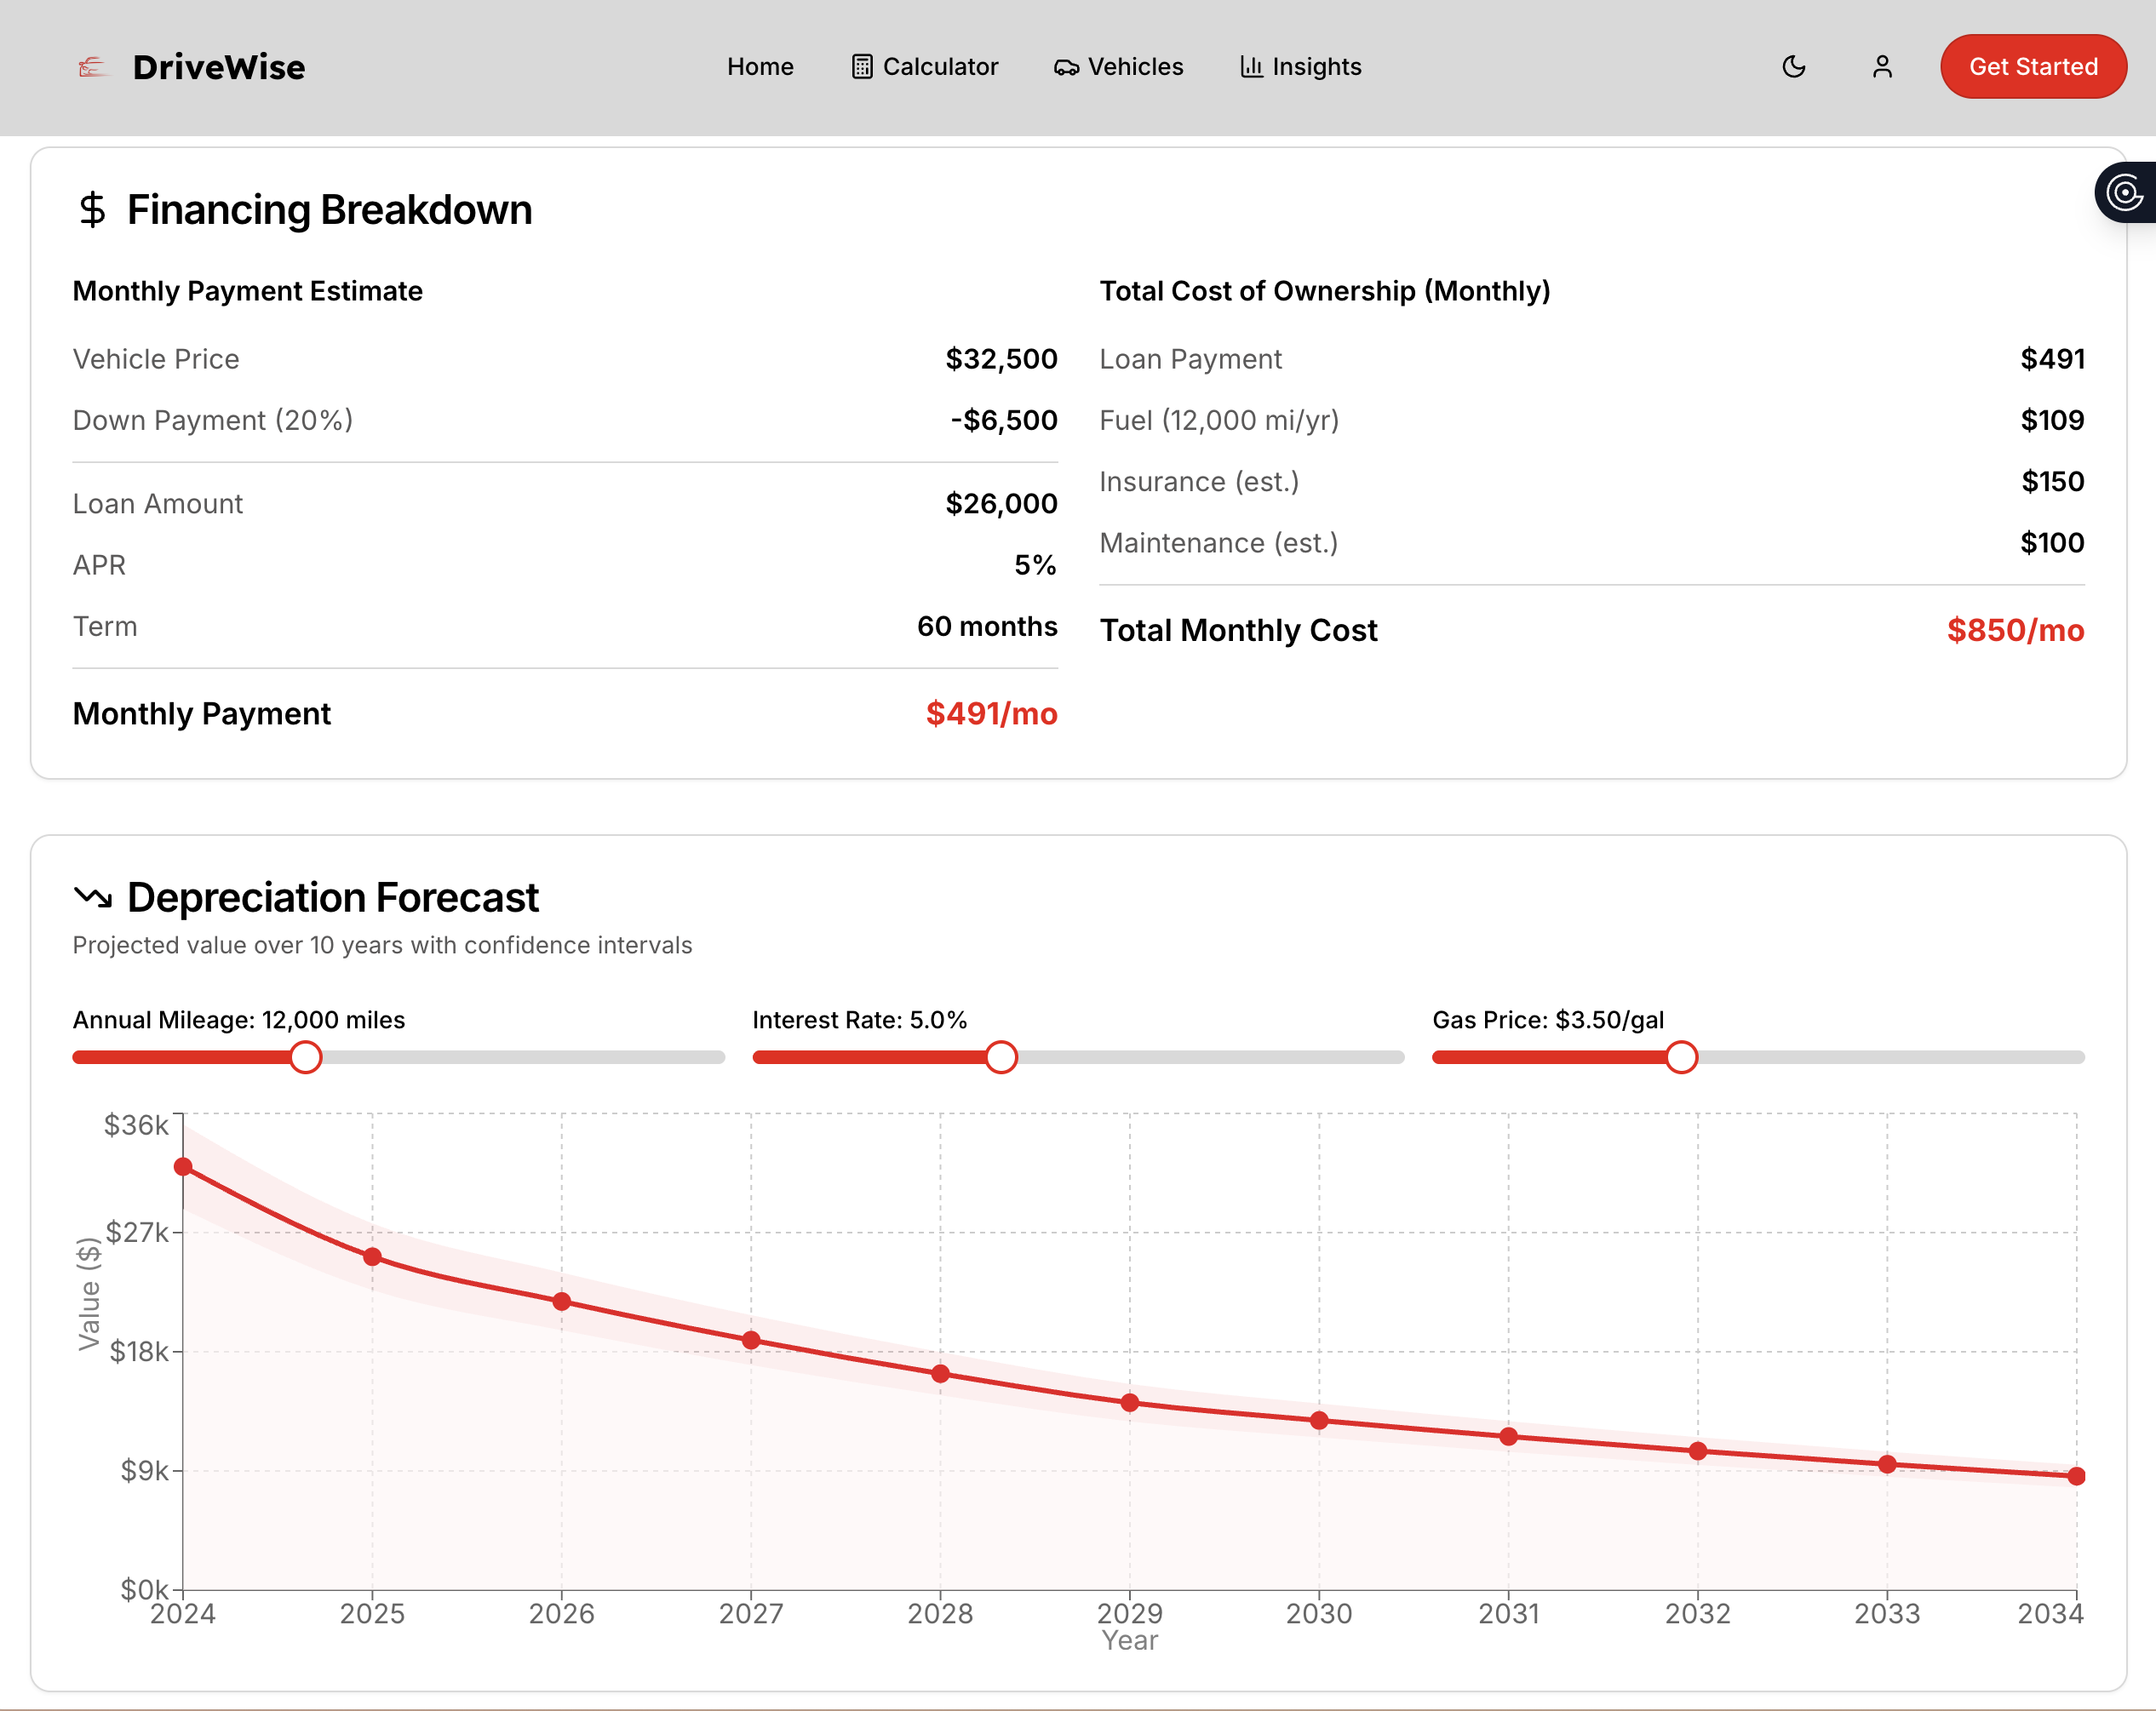The image size is (2156, 1711).
Task: Click the 2024 data point on chart
Action: tap(183, 1166)
